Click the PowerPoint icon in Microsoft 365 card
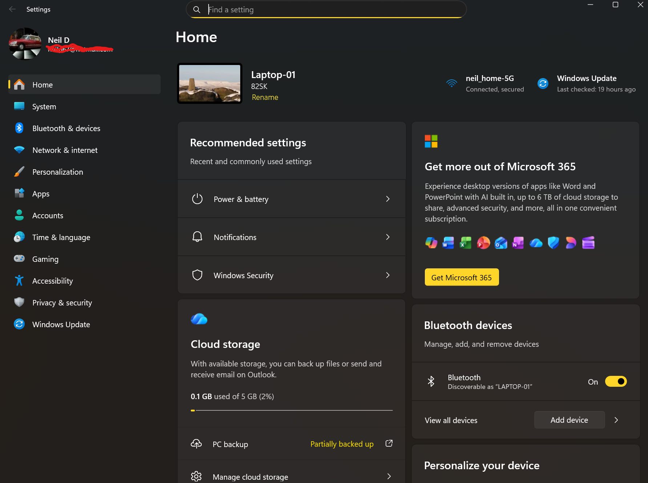The height and width of the screenshot is (483, 648). pyautogui.click(x=483, y=243)
